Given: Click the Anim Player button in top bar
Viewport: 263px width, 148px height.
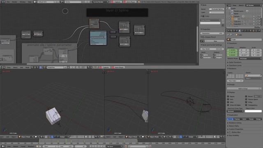Looking at the screenshot, I should 129,2.
